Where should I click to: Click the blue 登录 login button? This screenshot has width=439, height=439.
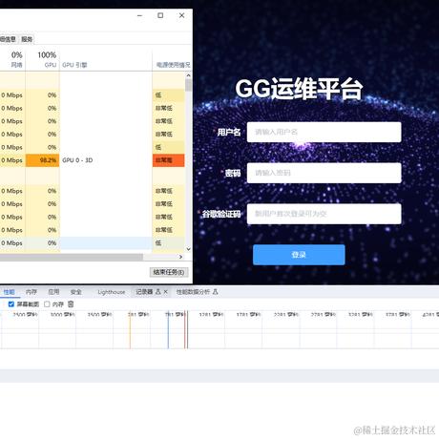tap(299, 255)
